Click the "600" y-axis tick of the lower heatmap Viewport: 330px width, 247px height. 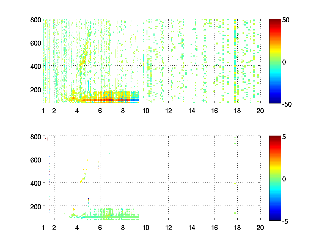(x=36, y=160)
